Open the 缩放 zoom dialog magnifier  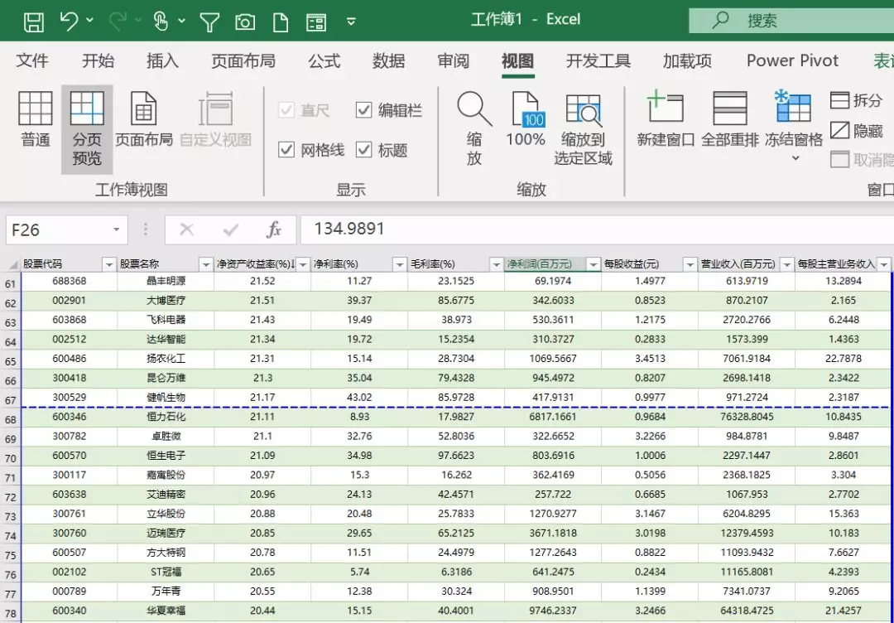[474, 128]
